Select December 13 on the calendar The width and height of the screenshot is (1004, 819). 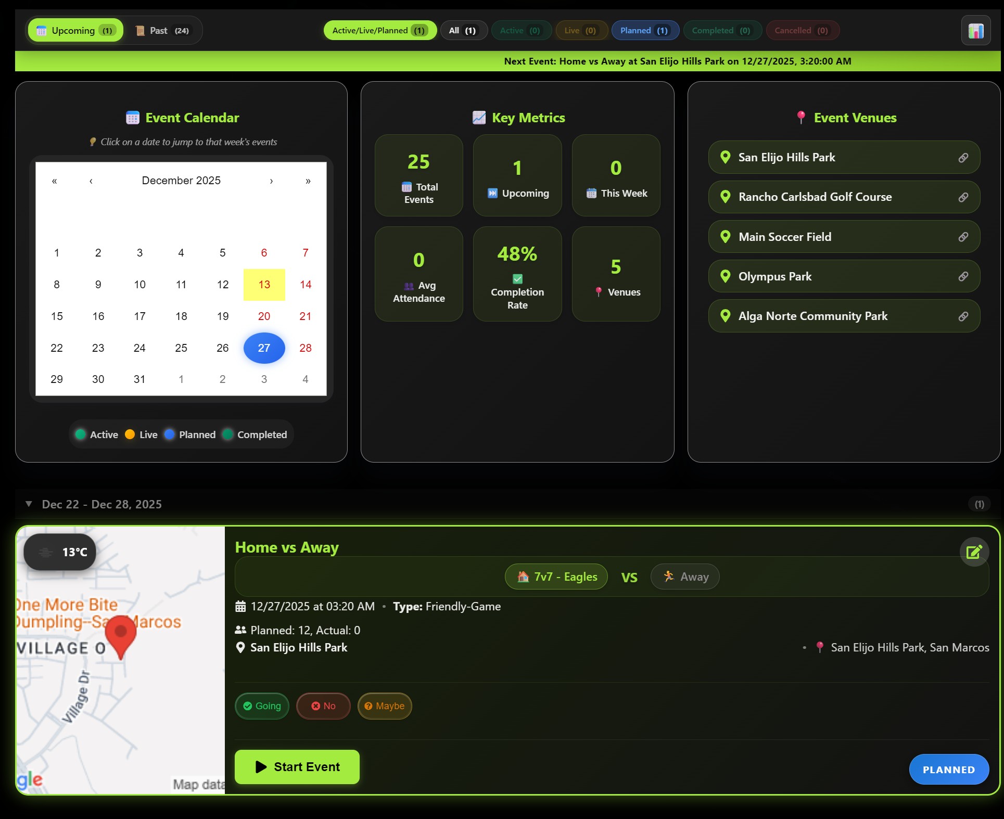coord(264,285)
